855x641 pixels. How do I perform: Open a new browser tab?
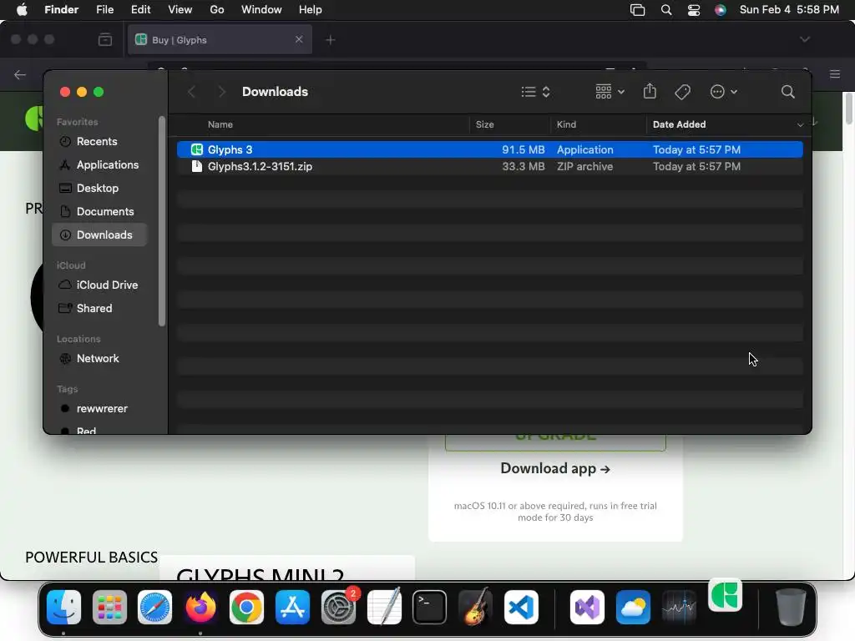coord(330,40)
